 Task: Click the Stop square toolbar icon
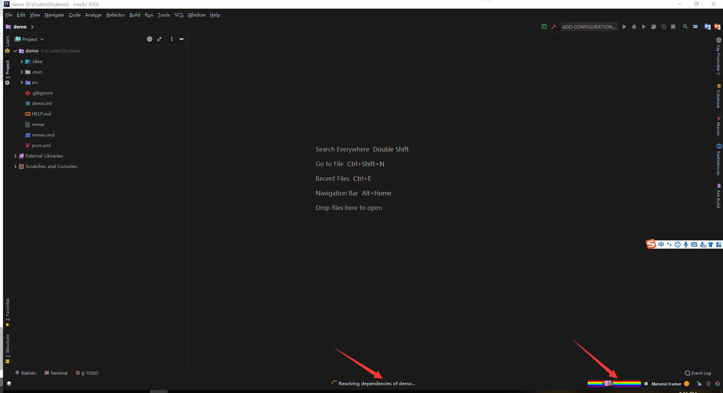(x=673, y=27)
